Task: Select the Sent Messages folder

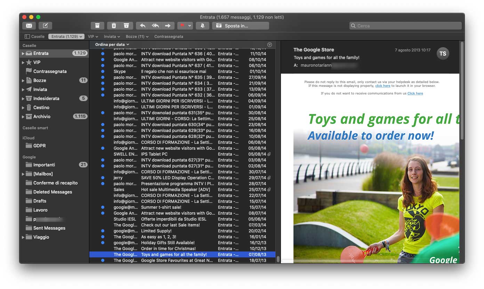Action: coord(54,228)
